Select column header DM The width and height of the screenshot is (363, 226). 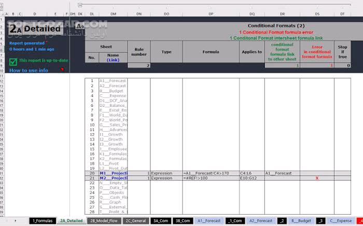pos(113,14)
